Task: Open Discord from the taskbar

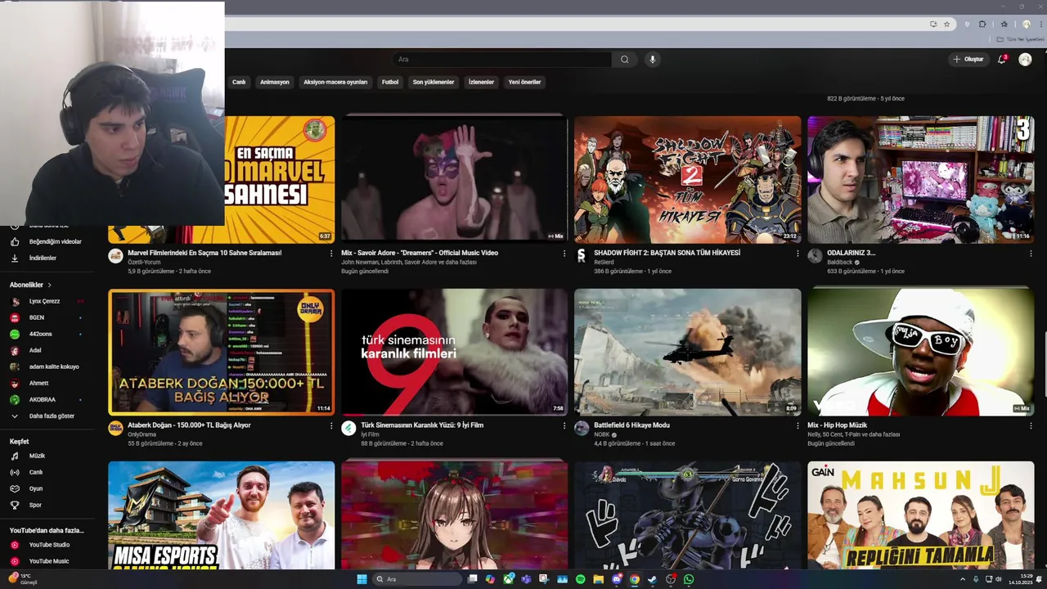Action: coord(617,579)
